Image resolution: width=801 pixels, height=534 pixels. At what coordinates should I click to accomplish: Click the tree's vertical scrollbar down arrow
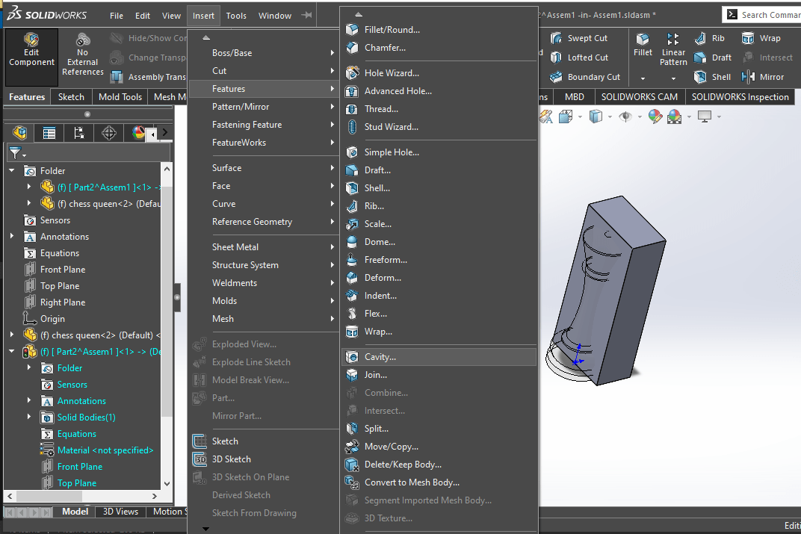[x=167, y=483]
